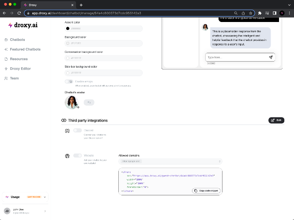Click the plus icon on avatar

click(x=78, y=107)
